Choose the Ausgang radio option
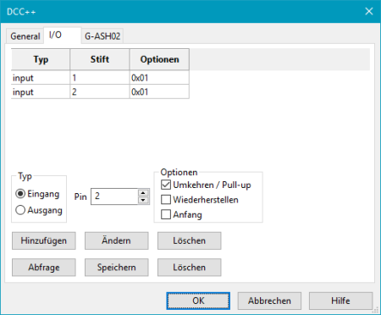Viewport: 381px width, 315px height. pyautogui.click(x=20, y=210)
